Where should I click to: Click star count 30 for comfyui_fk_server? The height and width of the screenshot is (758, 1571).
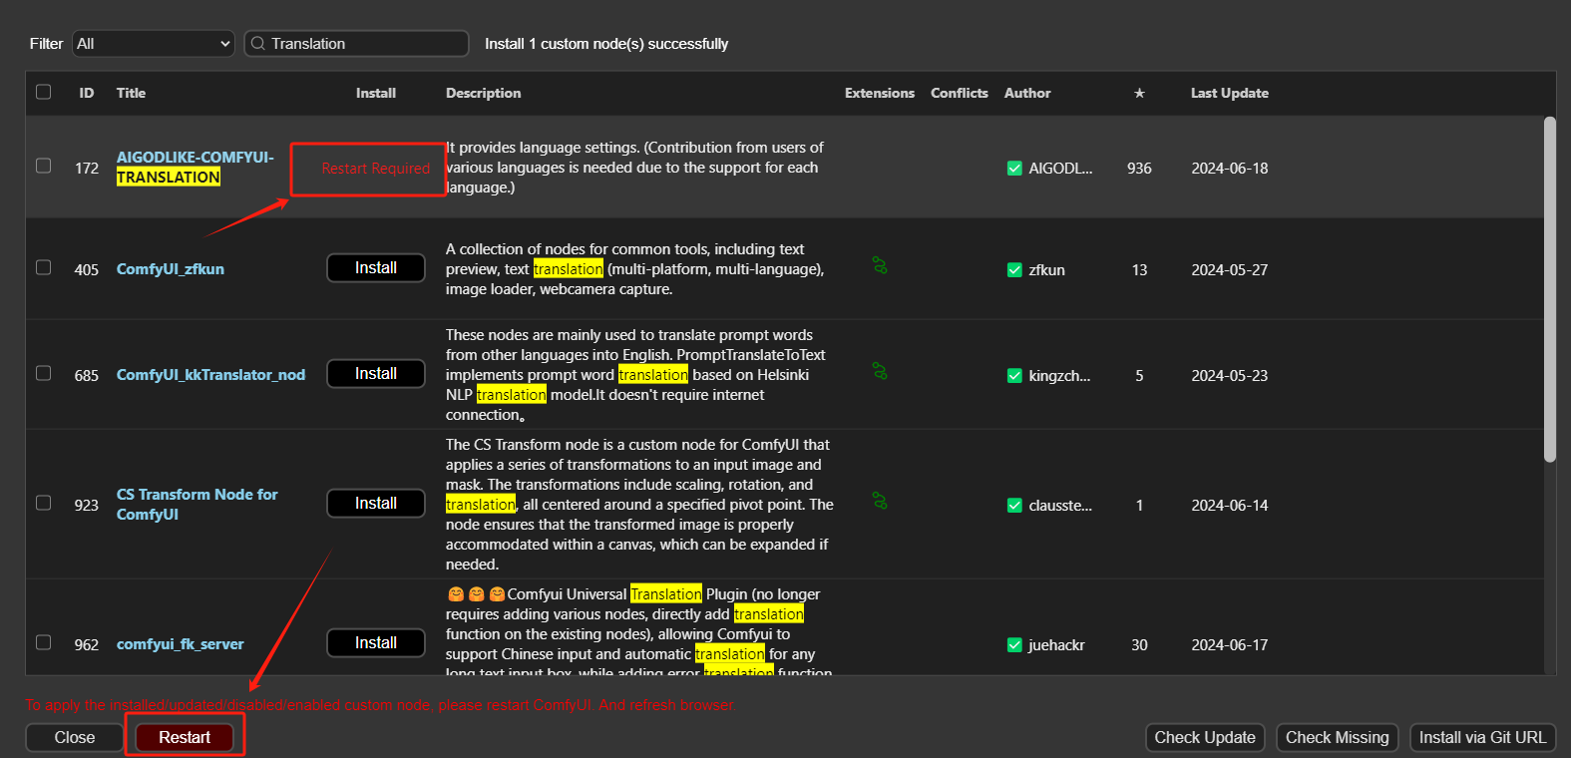tap(1139, 645)
